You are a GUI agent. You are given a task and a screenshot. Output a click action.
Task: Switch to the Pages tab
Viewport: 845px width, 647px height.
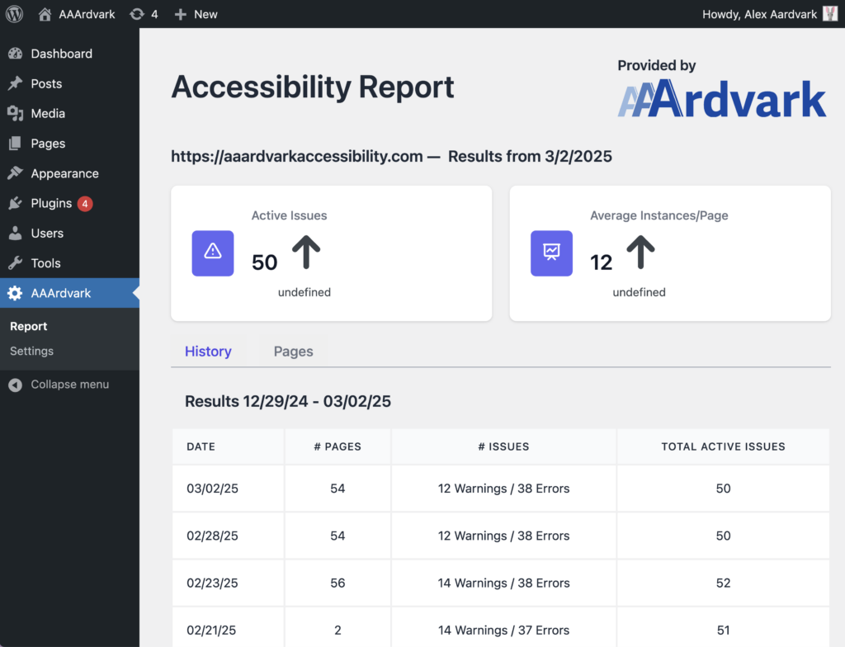pyautogui.click(x=293, y=352)
